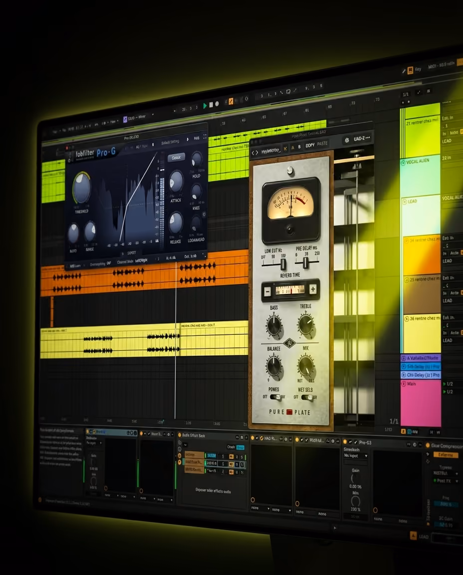This screenshot has height=575, width=463.
Task: Step presets with the arrows in Pure Plate
Action: click(x=255, y=153)
